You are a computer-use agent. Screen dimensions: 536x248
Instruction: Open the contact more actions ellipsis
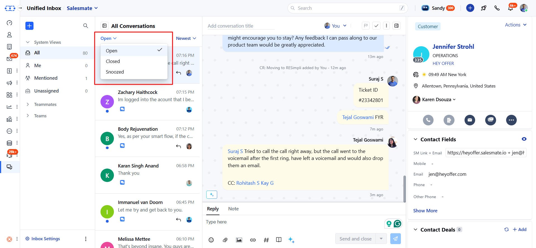pos(511,120)
